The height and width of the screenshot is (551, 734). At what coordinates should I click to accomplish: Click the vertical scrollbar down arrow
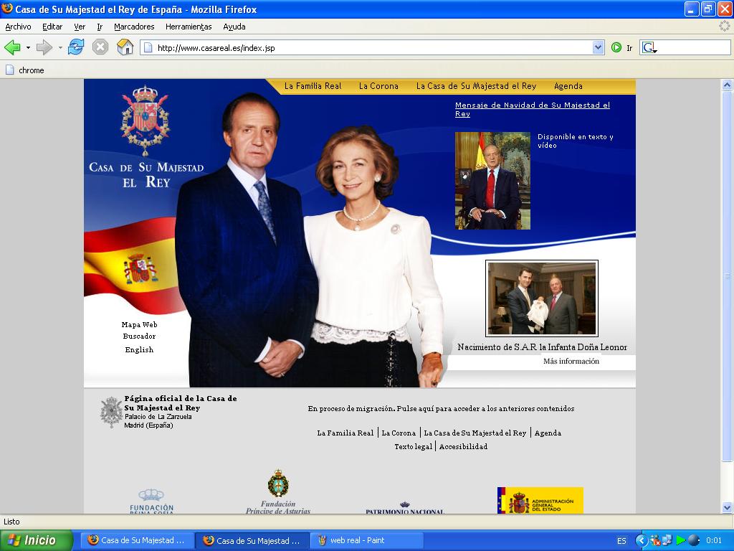(727, 507)
